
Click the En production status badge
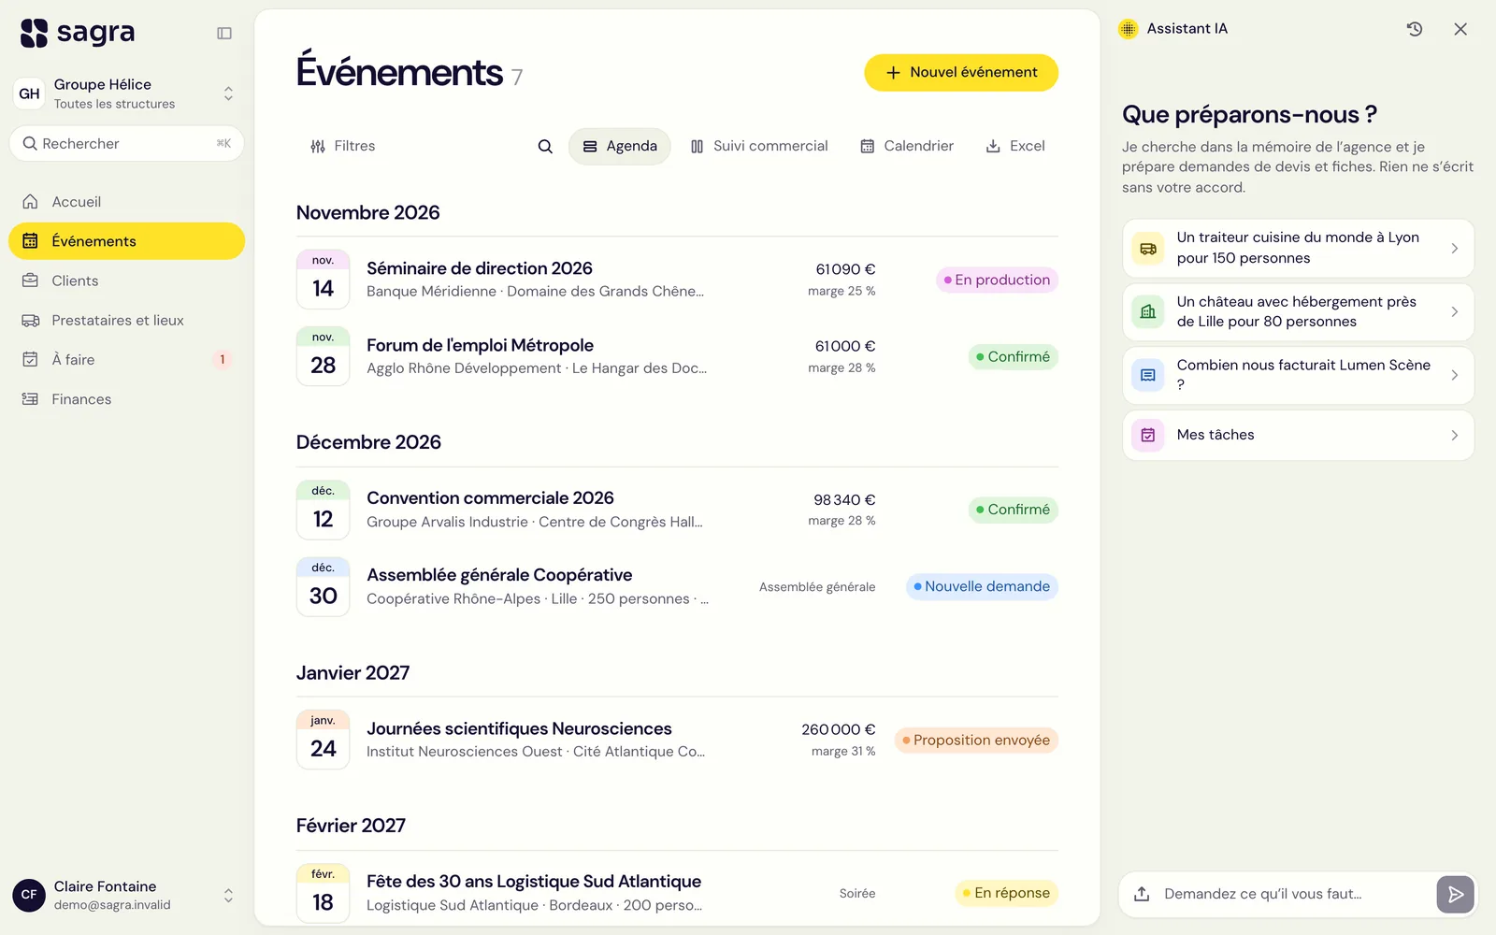[x=997, y=280]
